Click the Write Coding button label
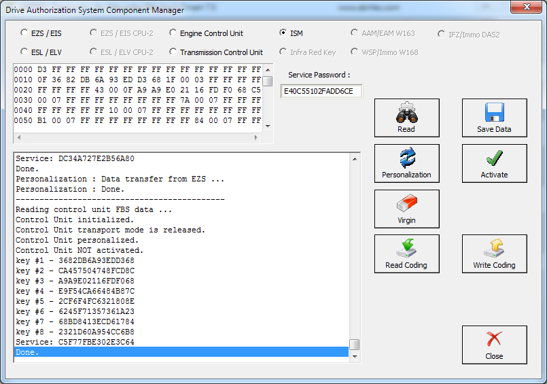The height and width of the screenshot is (384, 547). coord(494,265)
